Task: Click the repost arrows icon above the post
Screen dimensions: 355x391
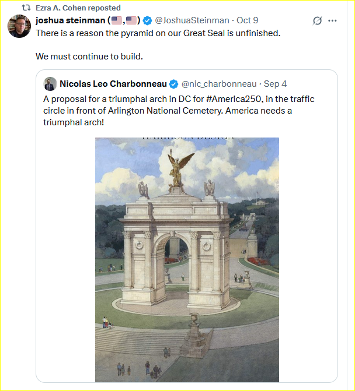Action: [x=27, y=8]
